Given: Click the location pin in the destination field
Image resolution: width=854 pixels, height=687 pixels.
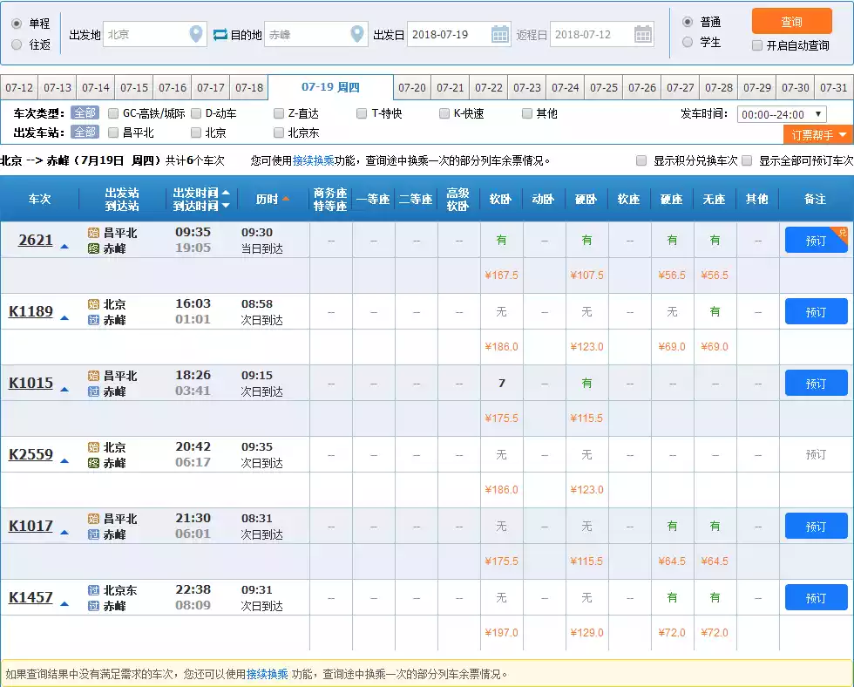Looking at the screenshot, I should [356, 35].
